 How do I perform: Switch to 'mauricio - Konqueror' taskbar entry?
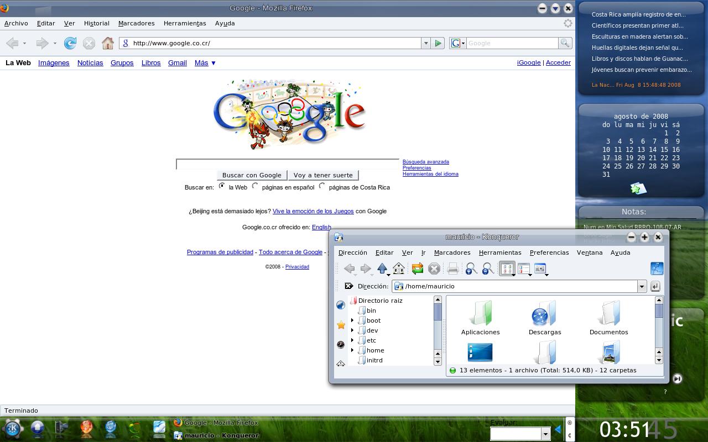point(216,435)
